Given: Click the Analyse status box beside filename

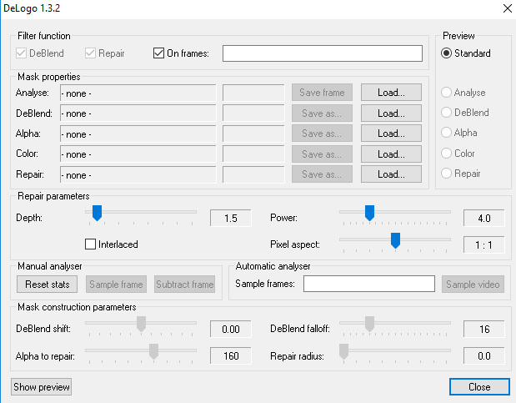Looking at the screenshot, I should tap(253, 93).
